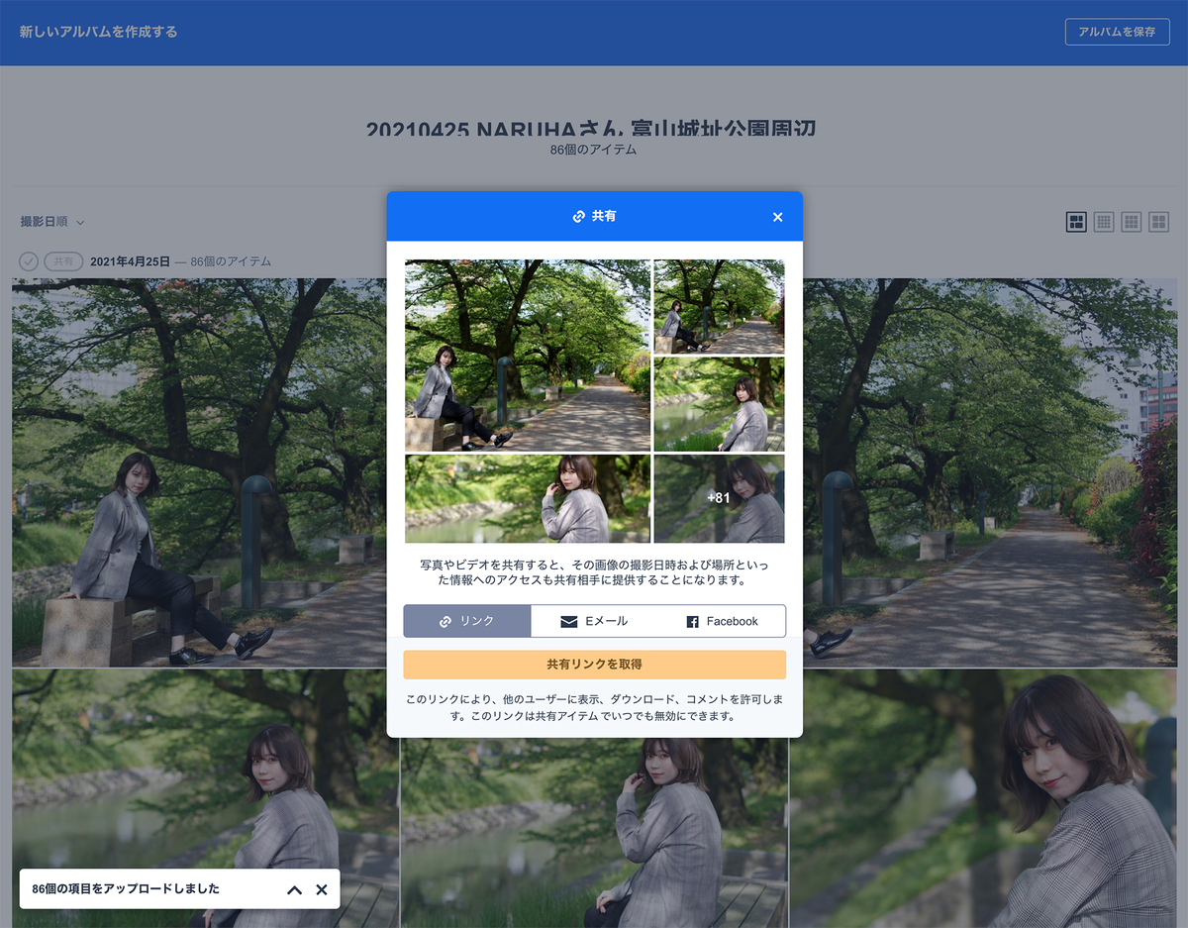Select the third grid view icon
The height and width of the screenshot is (928, 1188).
tap(1132, 222)
